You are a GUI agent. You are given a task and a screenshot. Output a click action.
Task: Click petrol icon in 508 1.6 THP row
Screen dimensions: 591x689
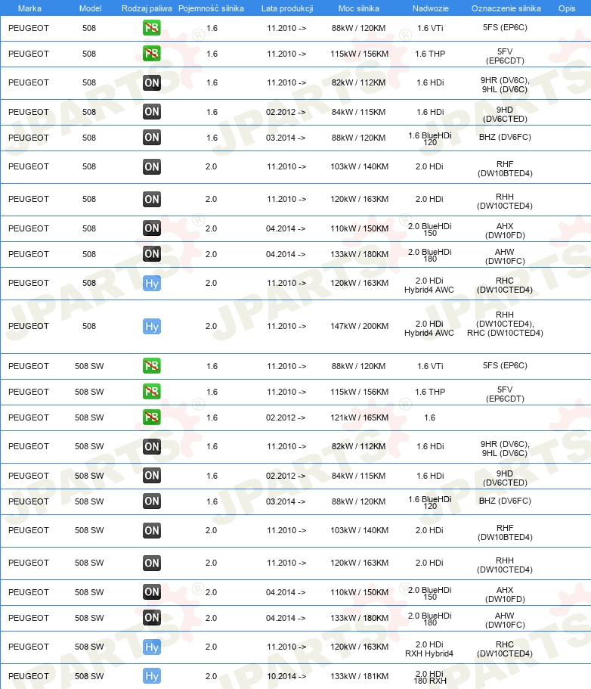pos(151,54)
